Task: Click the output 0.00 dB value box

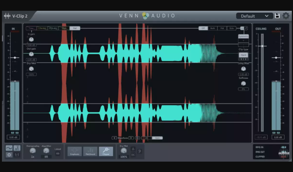Action: (x=278, y=137)
